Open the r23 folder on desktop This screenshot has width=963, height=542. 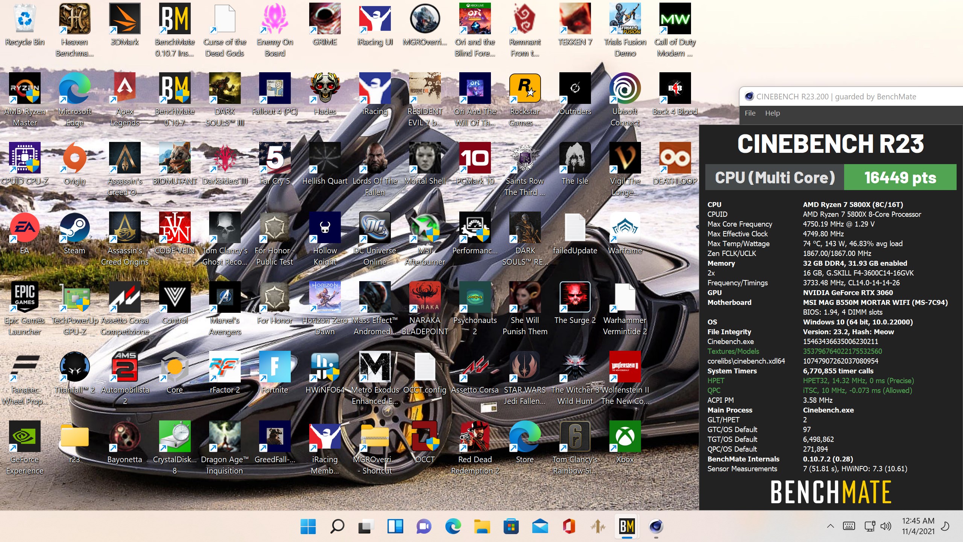tap(74, 443)
